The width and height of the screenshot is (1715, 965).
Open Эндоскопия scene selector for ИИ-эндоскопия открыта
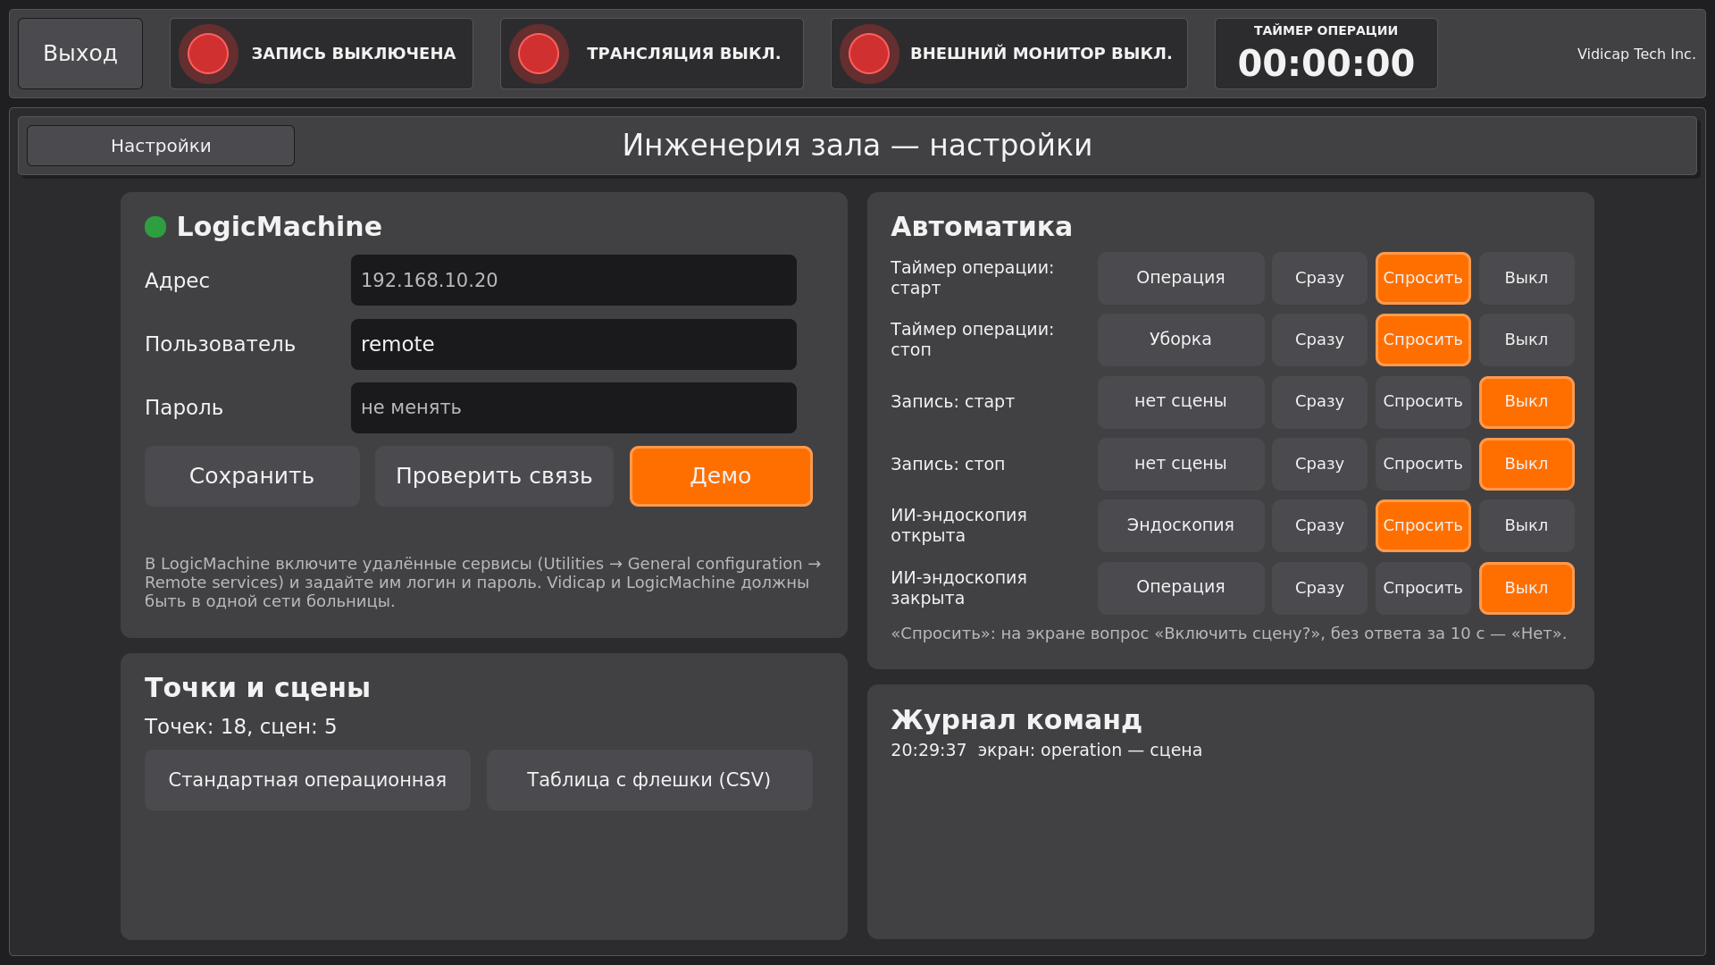(1181, 525)
